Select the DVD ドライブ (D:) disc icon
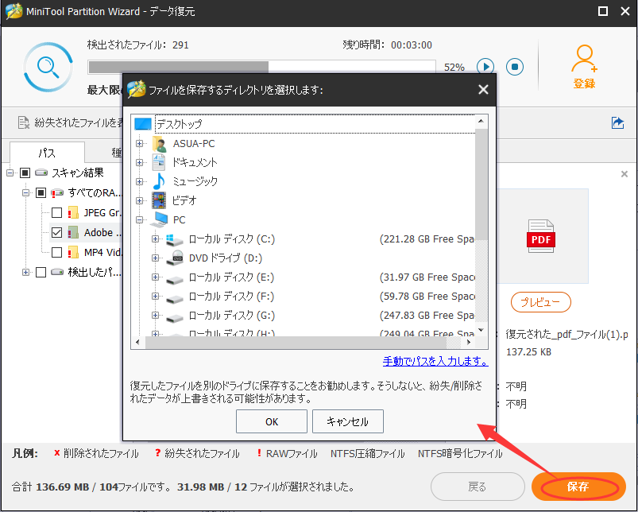638x512 pixels. click(175, 258)
